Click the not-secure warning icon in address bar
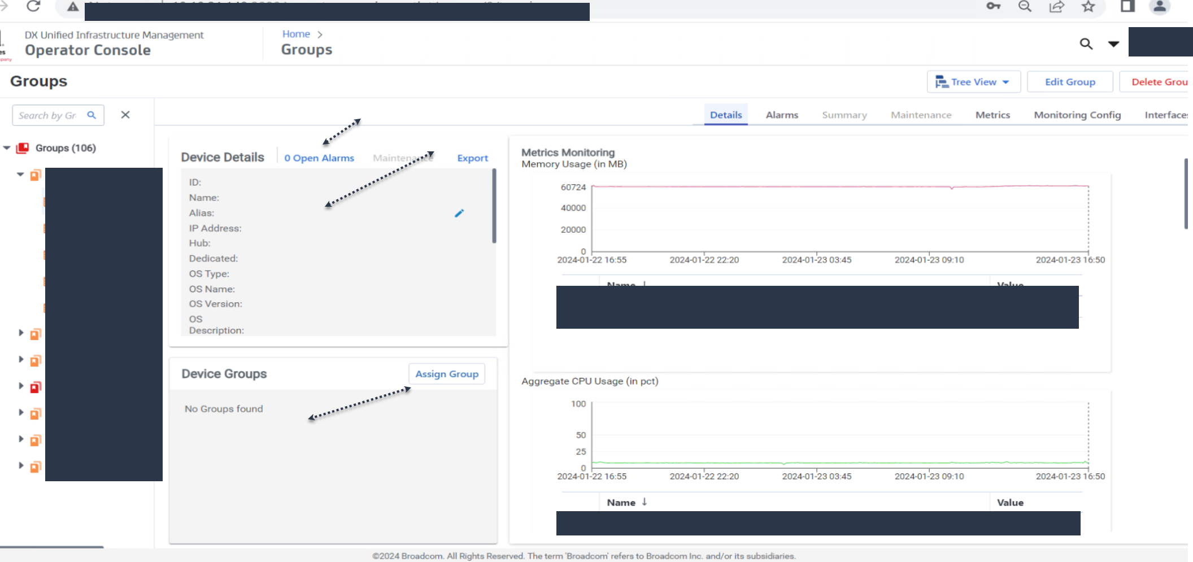Image resolution: width=1193 pixels, height=562 pixels. pyautogui.click(x=73, y=7)
